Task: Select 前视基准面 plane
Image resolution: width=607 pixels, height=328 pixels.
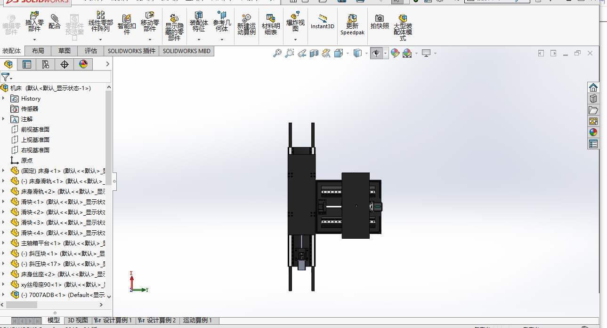Action: click(x=35, y=129)
